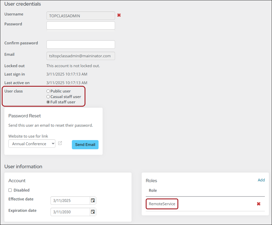Image resolution: width=272 pixels, height=225 pixels.
Task: Click the Email address field
Action: click(x=81, y=56)
